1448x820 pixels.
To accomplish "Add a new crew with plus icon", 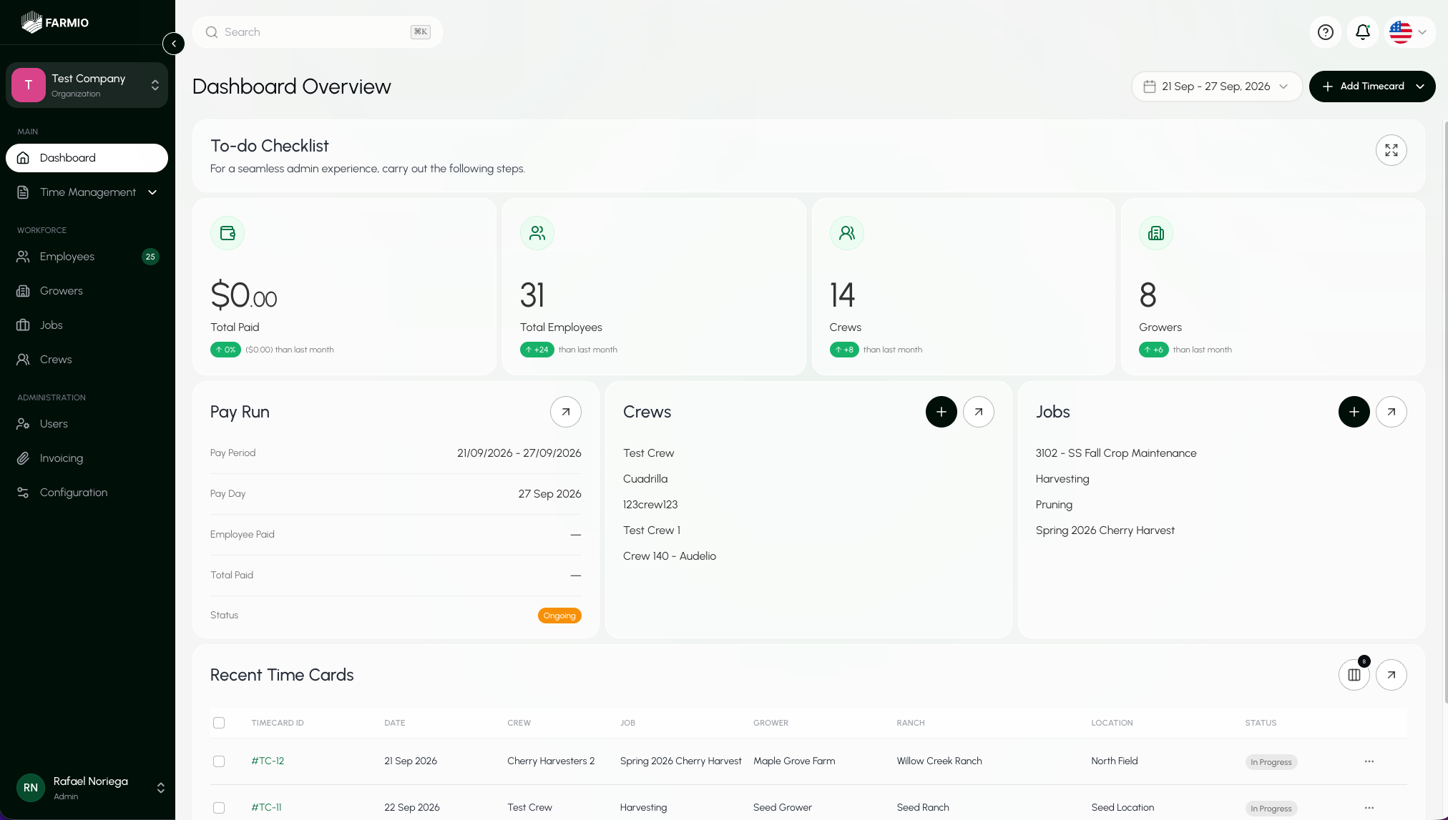I will click(x=941, y=412).
